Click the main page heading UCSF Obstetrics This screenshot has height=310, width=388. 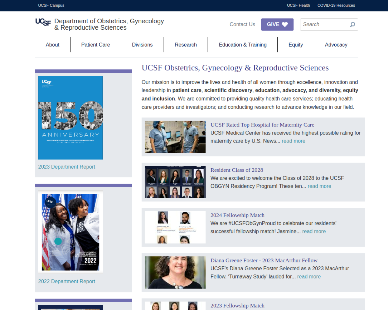point(235,68)
